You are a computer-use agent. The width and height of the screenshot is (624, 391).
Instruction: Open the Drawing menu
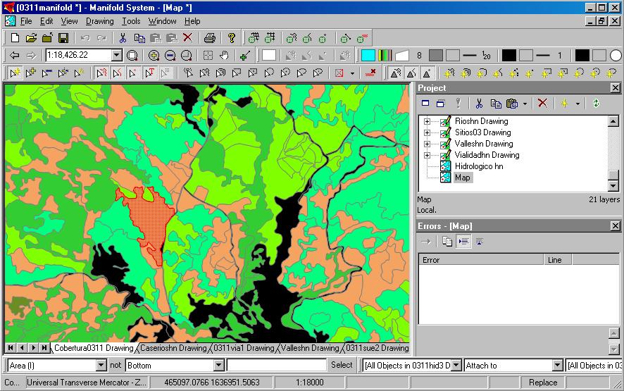pyautogui.click(x=99, y=21)
